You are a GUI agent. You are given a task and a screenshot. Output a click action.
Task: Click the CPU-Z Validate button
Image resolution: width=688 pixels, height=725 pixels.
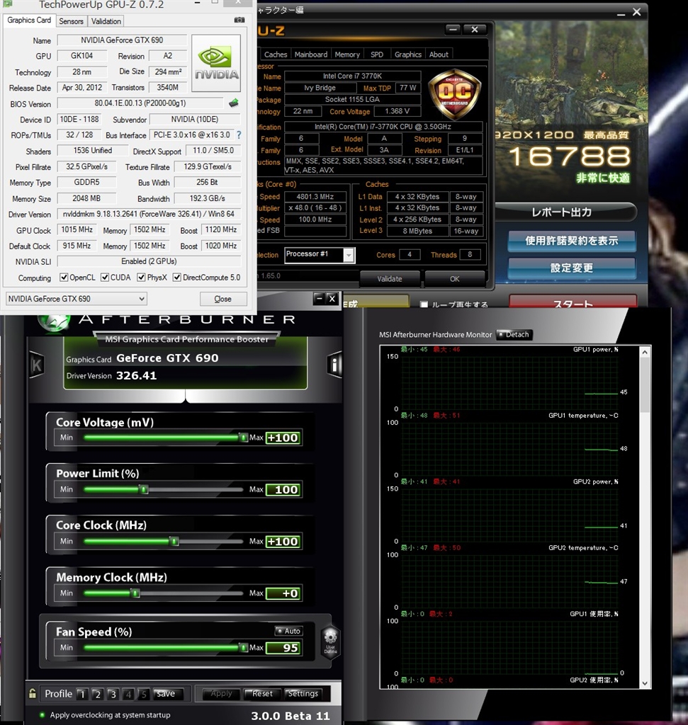[390, 279]
